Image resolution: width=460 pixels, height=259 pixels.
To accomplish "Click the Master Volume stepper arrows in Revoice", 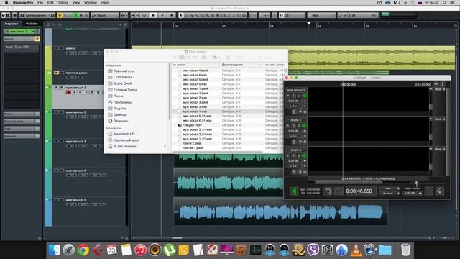I will tap(420, 194).
